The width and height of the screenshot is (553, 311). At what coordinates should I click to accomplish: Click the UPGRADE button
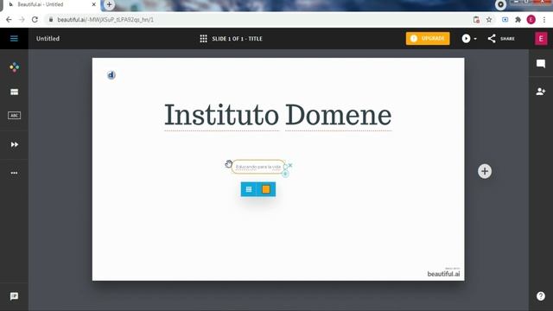(428, 38)
